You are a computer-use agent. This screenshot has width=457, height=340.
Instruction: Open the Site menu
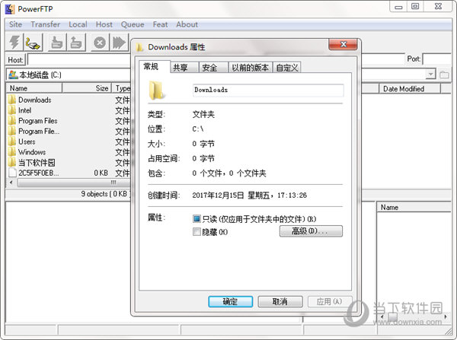click(15, 24)
